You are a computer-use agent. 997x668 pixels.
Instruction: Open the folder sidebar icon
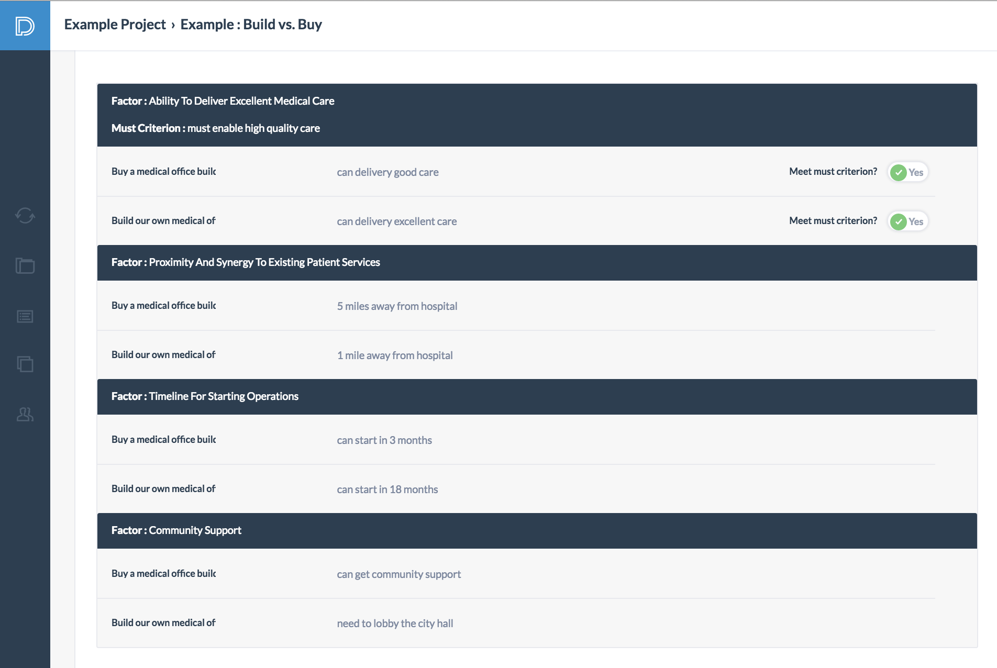[25, 265]
